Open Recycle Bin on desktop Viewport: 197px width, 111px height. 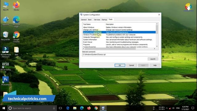point(6,36)
